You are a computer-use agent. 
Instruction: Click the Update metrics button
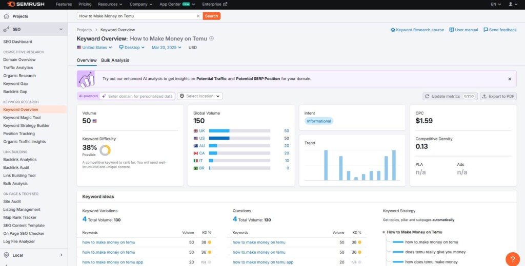coord(450,96)
